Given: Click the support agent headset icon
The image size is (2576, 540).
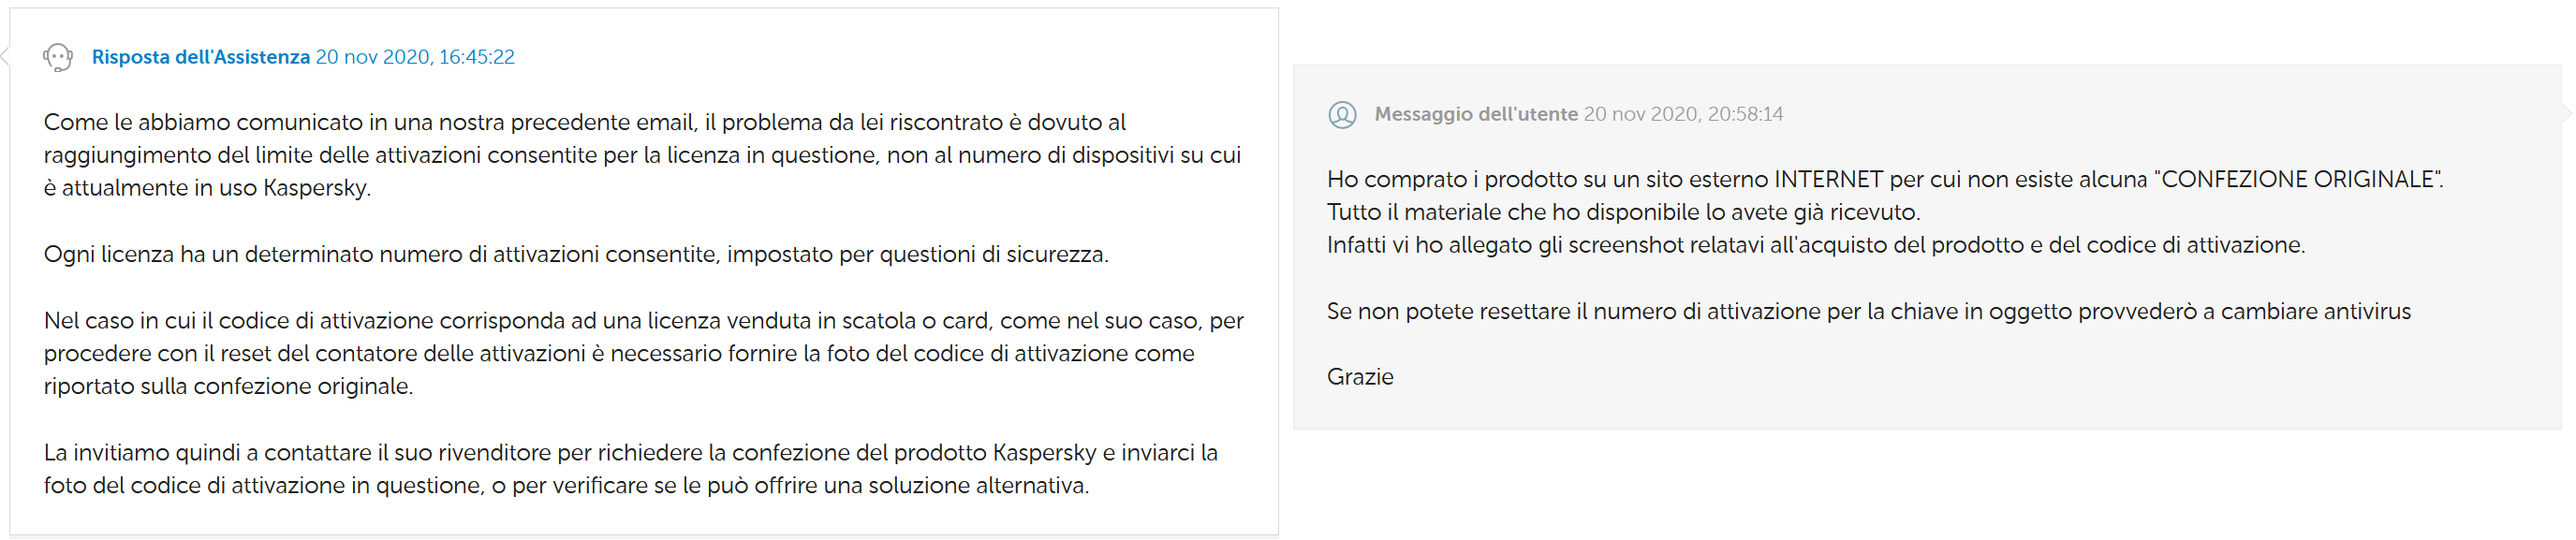Looking at the screenshot, I should click(x=58, y=58).
